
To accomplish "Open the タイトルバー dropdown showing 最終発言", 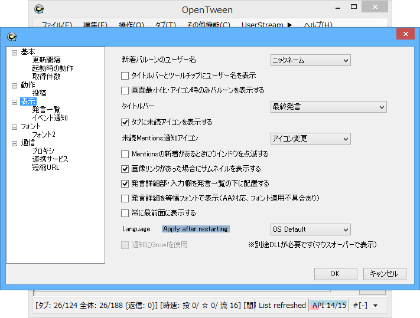I will click(328, 107).
